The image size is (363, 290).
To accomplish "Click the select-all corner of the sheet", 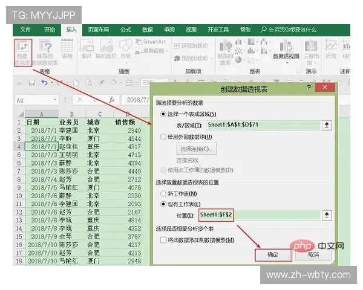I will click(x=21, y=114).
